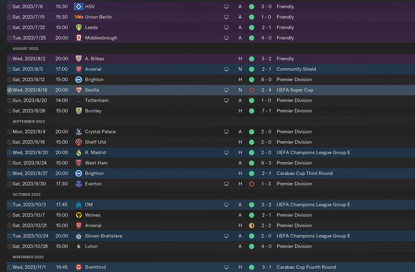
Task: Toggle the checkmark on the Sevilla fixture row
Action: point(9,90)
